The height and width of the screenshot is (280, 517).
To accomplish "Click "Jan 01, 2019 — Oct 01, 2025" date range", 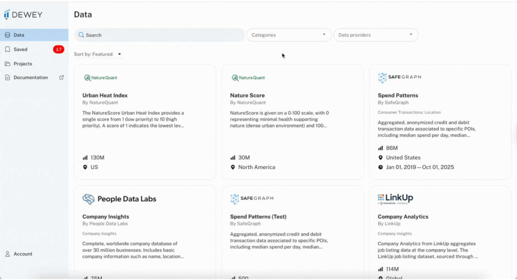I will point(420,167).
